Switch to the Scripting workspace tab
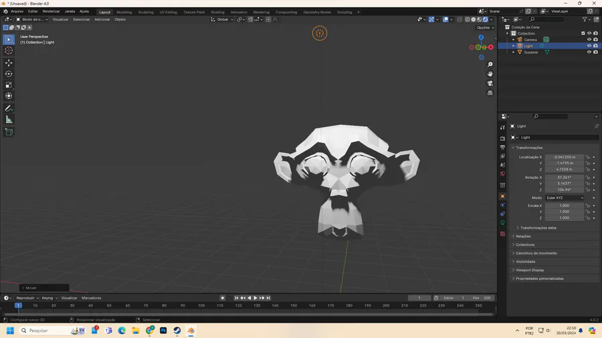The width and height of the screenshot is (602, 338). tap(344, 12)
